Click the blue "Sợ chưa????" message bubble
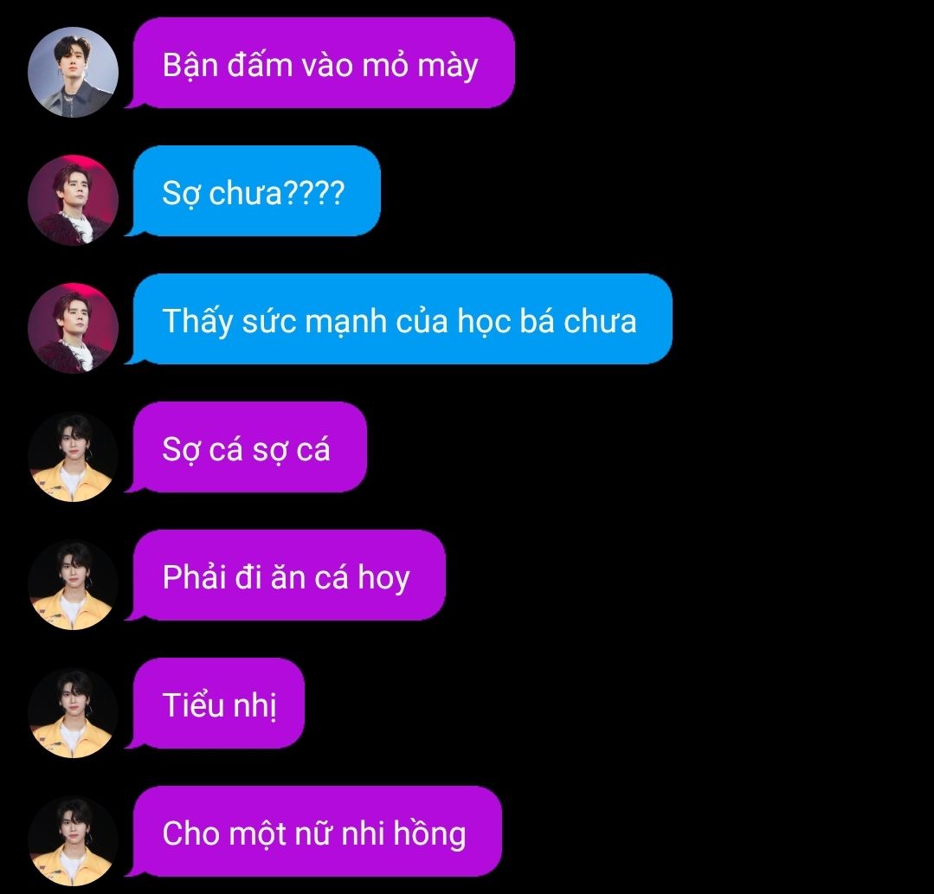The width and height of the screenshot is (934, 894). tap(253, 191)
